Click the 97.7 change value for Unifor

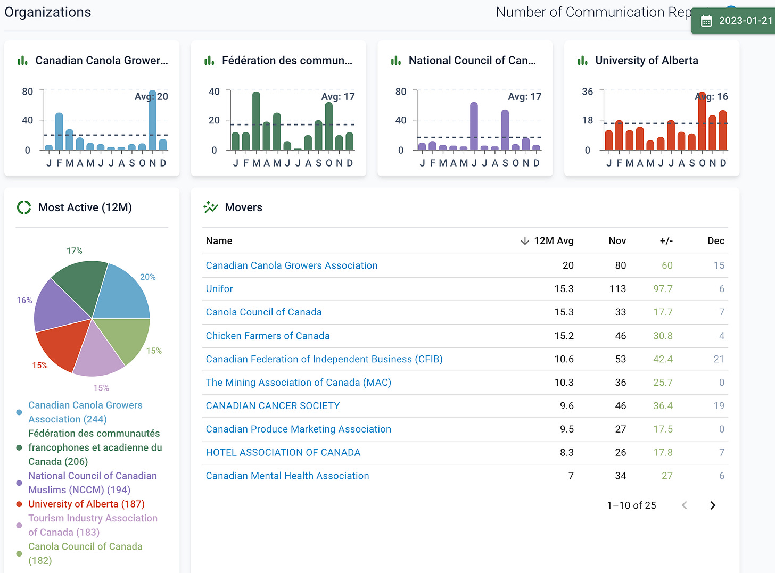(x=663, y=289)
